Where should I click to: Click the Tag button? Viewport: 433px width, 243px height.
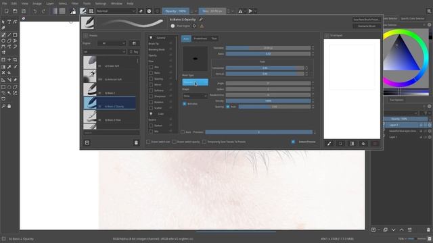click(x=134, y=52)
